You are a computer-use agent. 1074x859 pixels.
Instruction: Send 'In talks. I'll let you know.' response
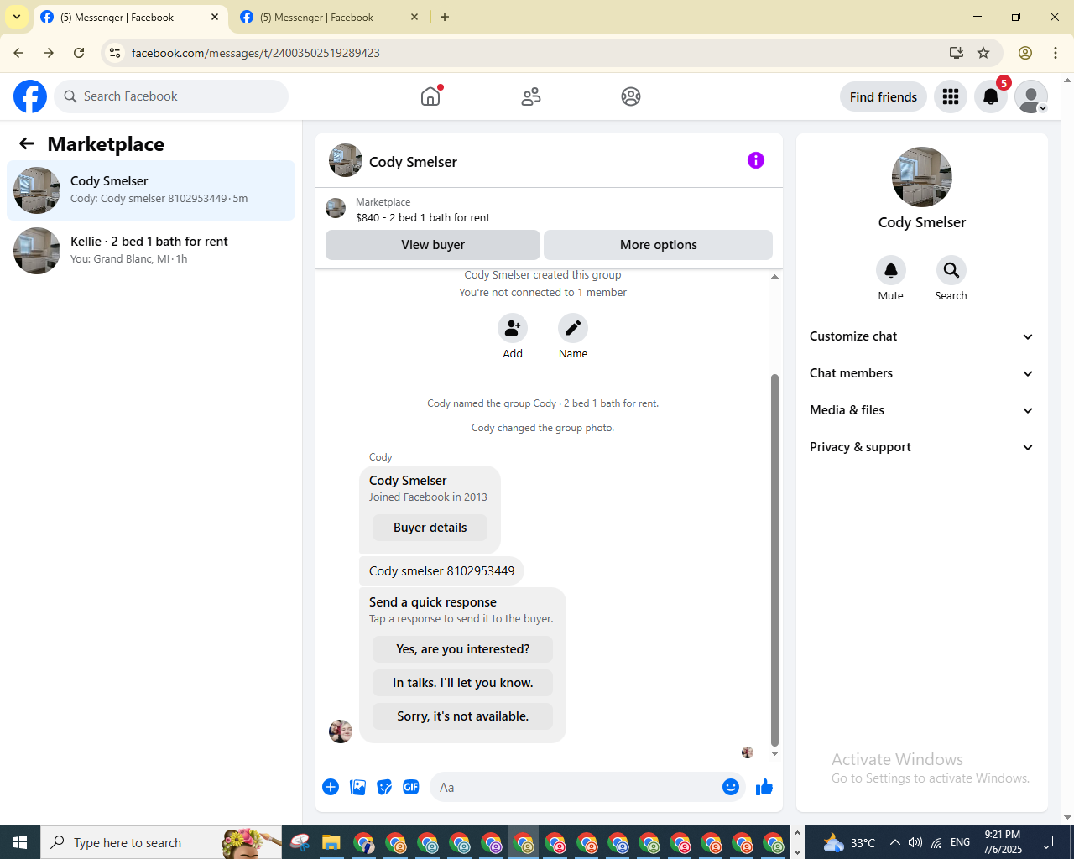[x=463, y=683]
